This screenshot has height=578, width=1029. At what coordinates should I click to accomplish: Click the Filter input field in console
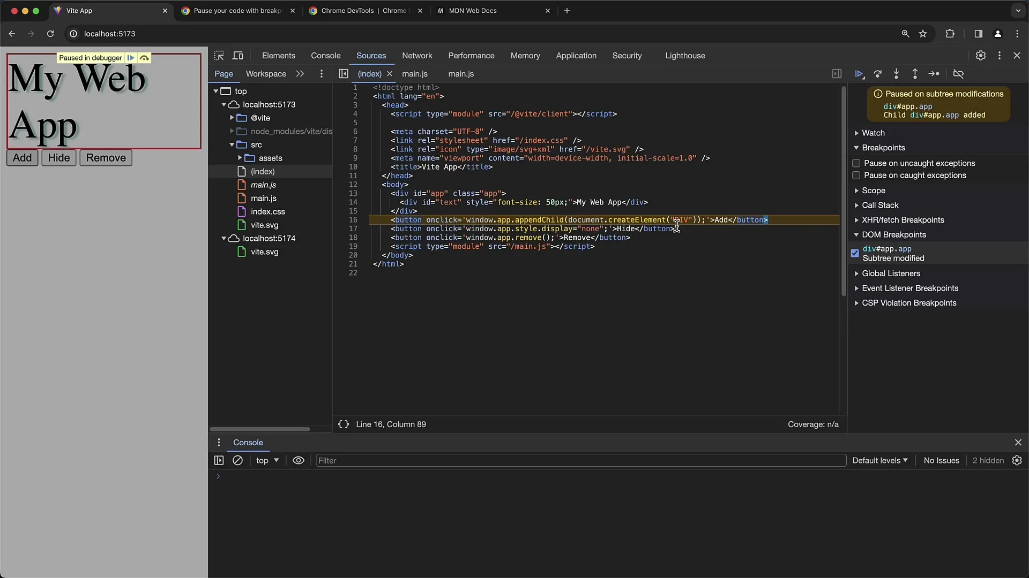[x=579, y=460]
